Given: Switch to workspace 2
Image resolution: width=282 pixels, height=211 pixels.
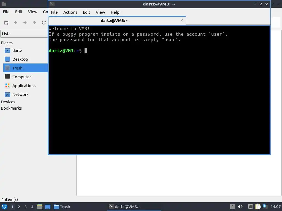Looking at the screenshot, I should tap(19, 207).
